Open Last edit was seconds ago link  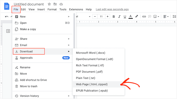click(112, 9)
